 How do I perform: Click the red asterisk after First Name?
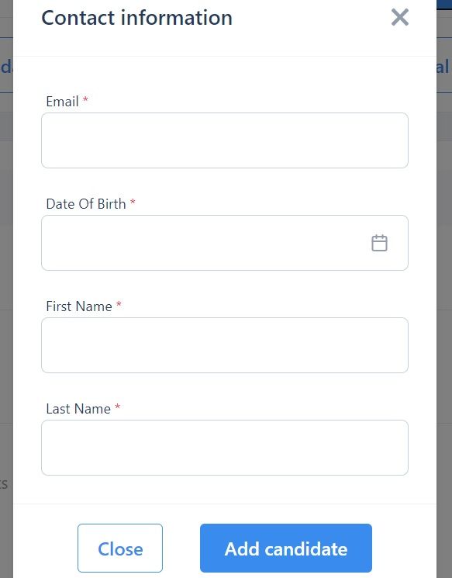119,304
